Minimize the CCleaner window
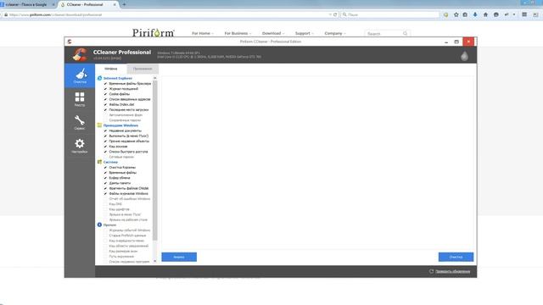 (446, 42)
